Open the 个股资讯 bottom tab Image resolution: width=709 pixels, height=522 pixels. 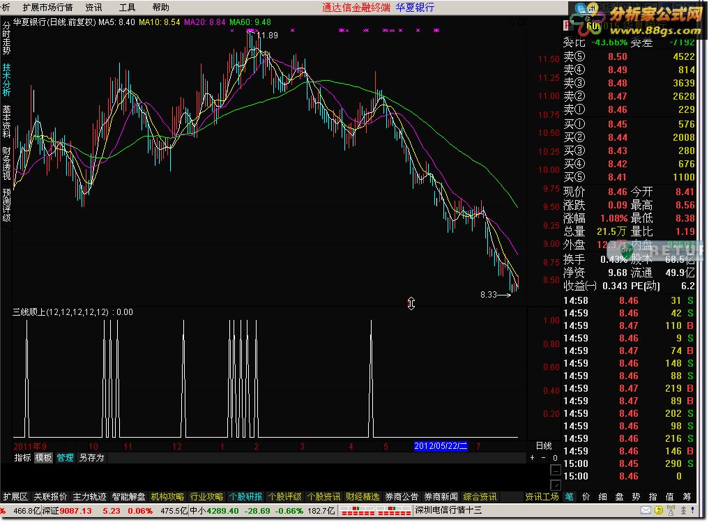(323, 497)
